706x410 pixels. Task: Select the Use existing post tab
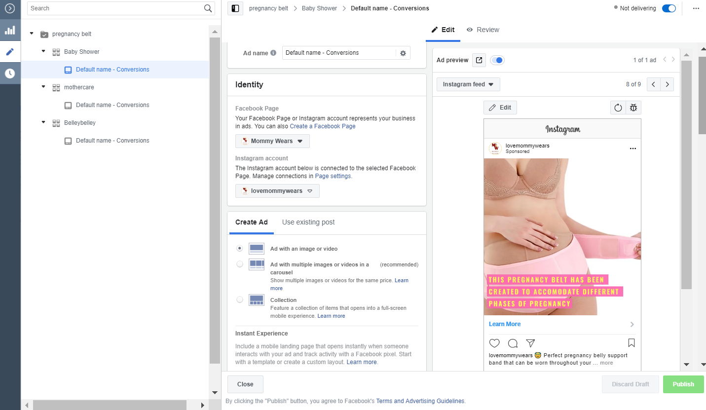308,223
